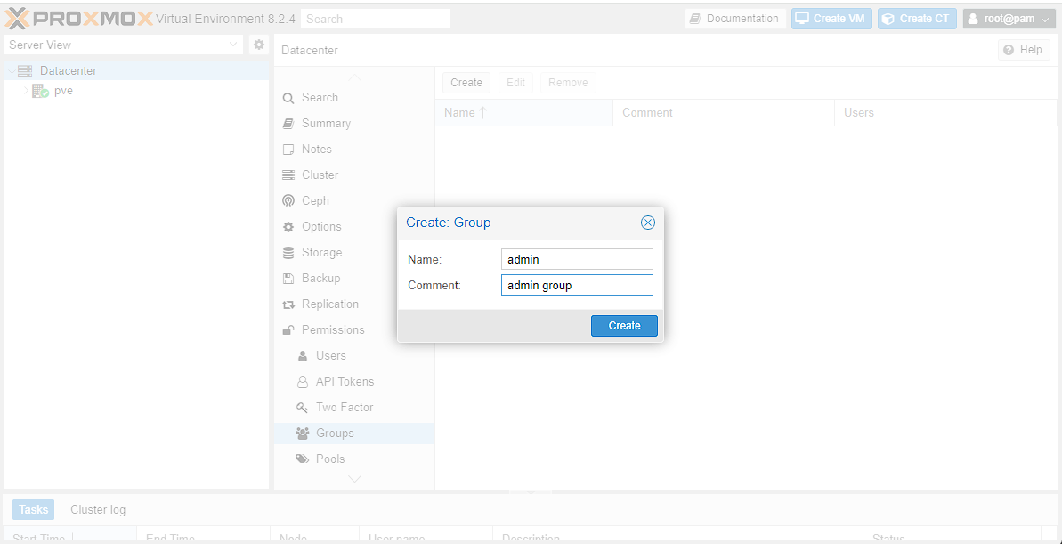The width and height of the screenshot is (1062, 544).
Task: Click inside the group Name field
Action: [577, 259]
